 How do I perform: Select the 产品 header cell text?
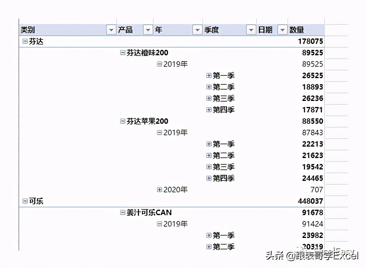point(125,30)
